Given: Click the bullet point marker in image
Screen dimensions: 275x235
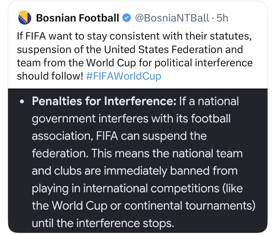Looking at the screenshot, I should pos(22,102).
